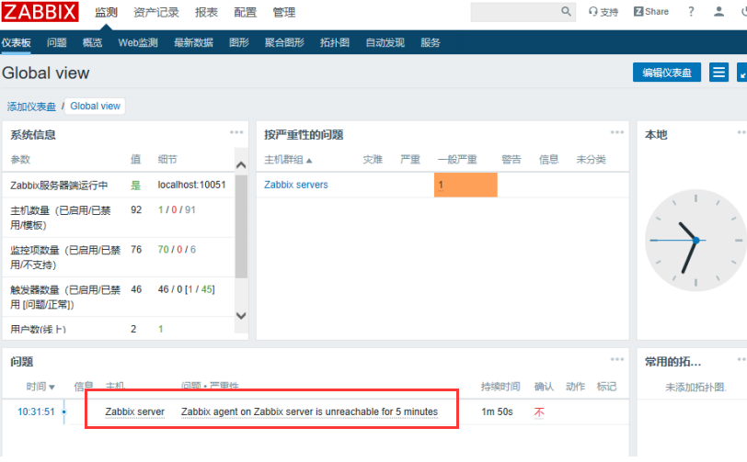The image size is (747, 462).
Task: Select the 拓扑图 submenu tab
Action: pyautogui.click(x=335, y=42)
